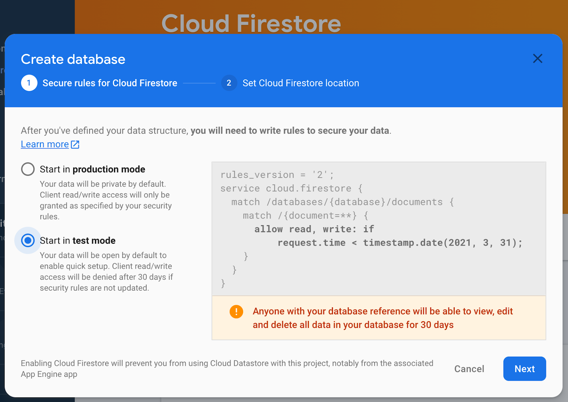Click Cancel to dismiss the dialog
Screen dimensions: 568x402
pos(469,369)
